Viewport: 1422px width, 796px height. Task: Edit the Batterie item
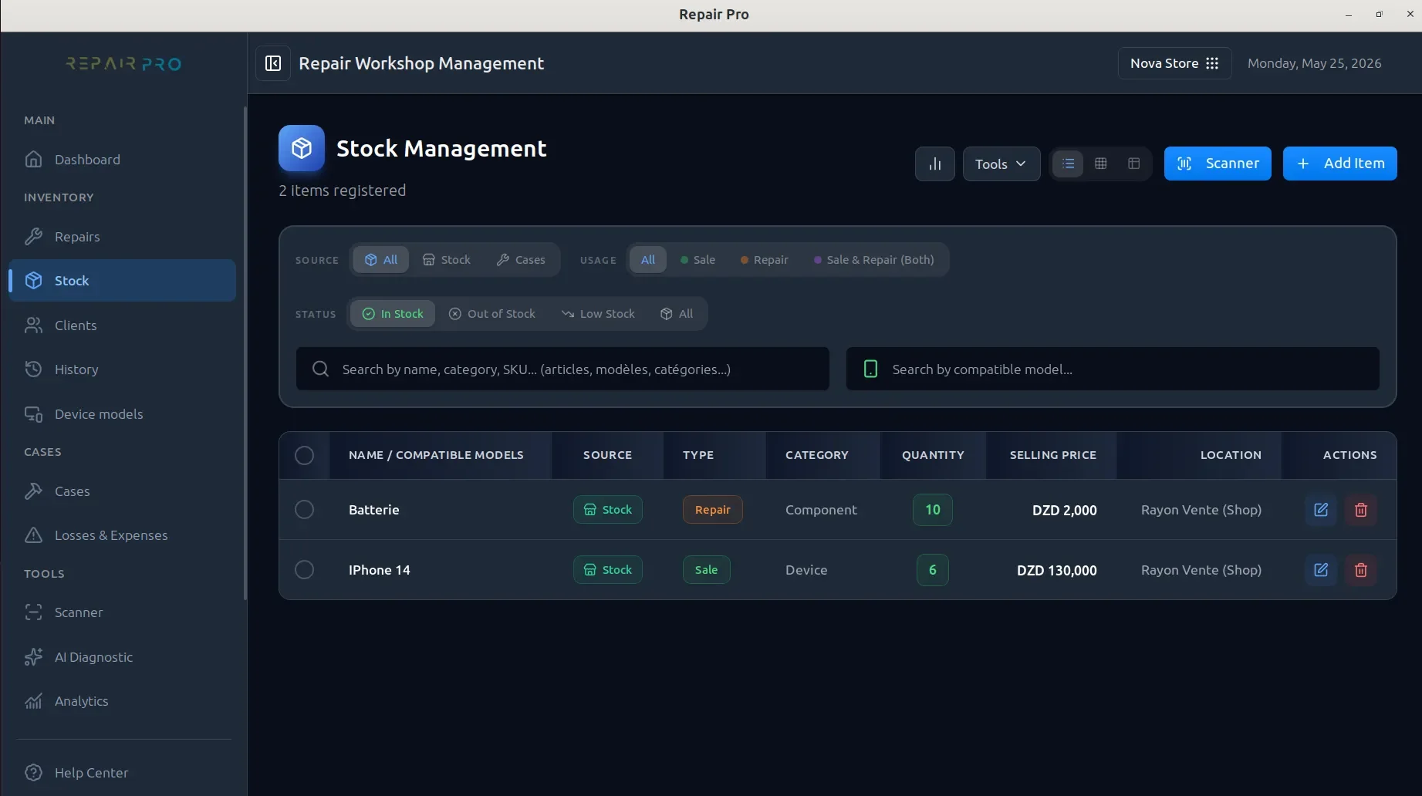pos(1321,510)
